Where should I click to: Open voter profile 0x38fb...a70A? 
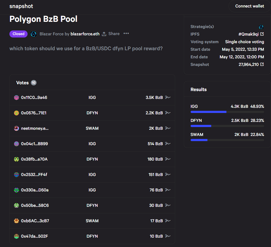34,159
